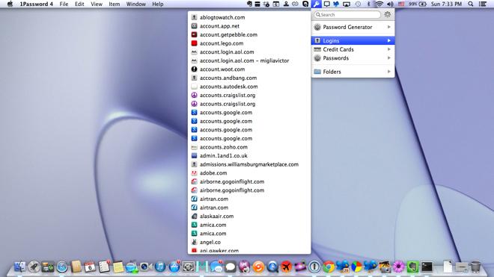Open Safari compass icon in Dock
The width and height of the screenshot is (494, 277).
tap(62, 267)
